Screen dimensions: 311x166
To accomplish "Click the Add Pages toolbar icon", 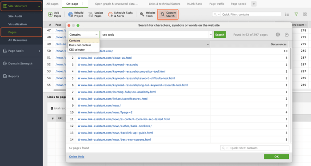I will (x=50, y=14).
